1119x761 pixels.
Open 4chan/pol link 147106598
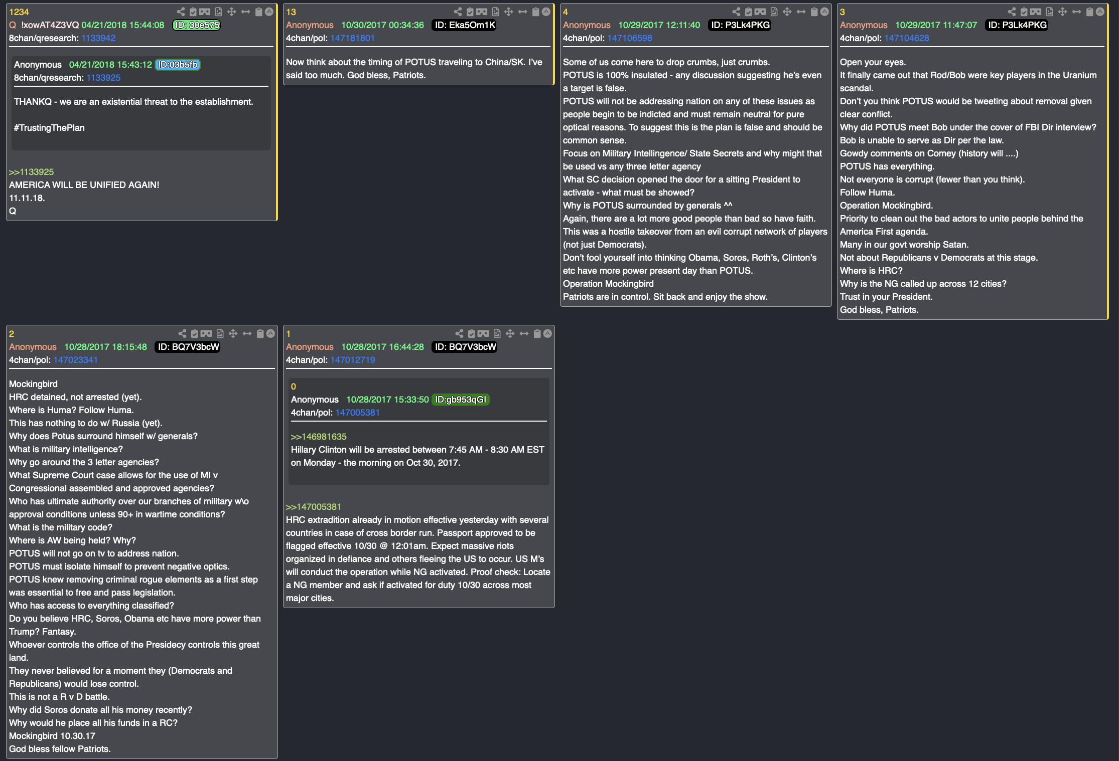pyautogui.click(x=630, y=38)
